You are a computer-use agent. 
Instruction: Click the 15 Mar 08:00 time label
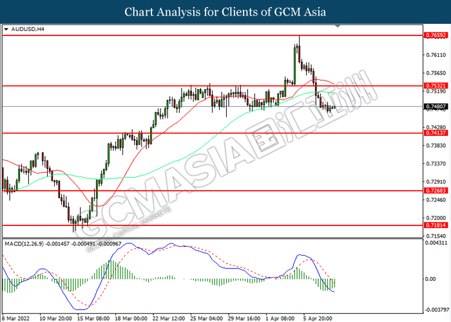click(93, 319)
